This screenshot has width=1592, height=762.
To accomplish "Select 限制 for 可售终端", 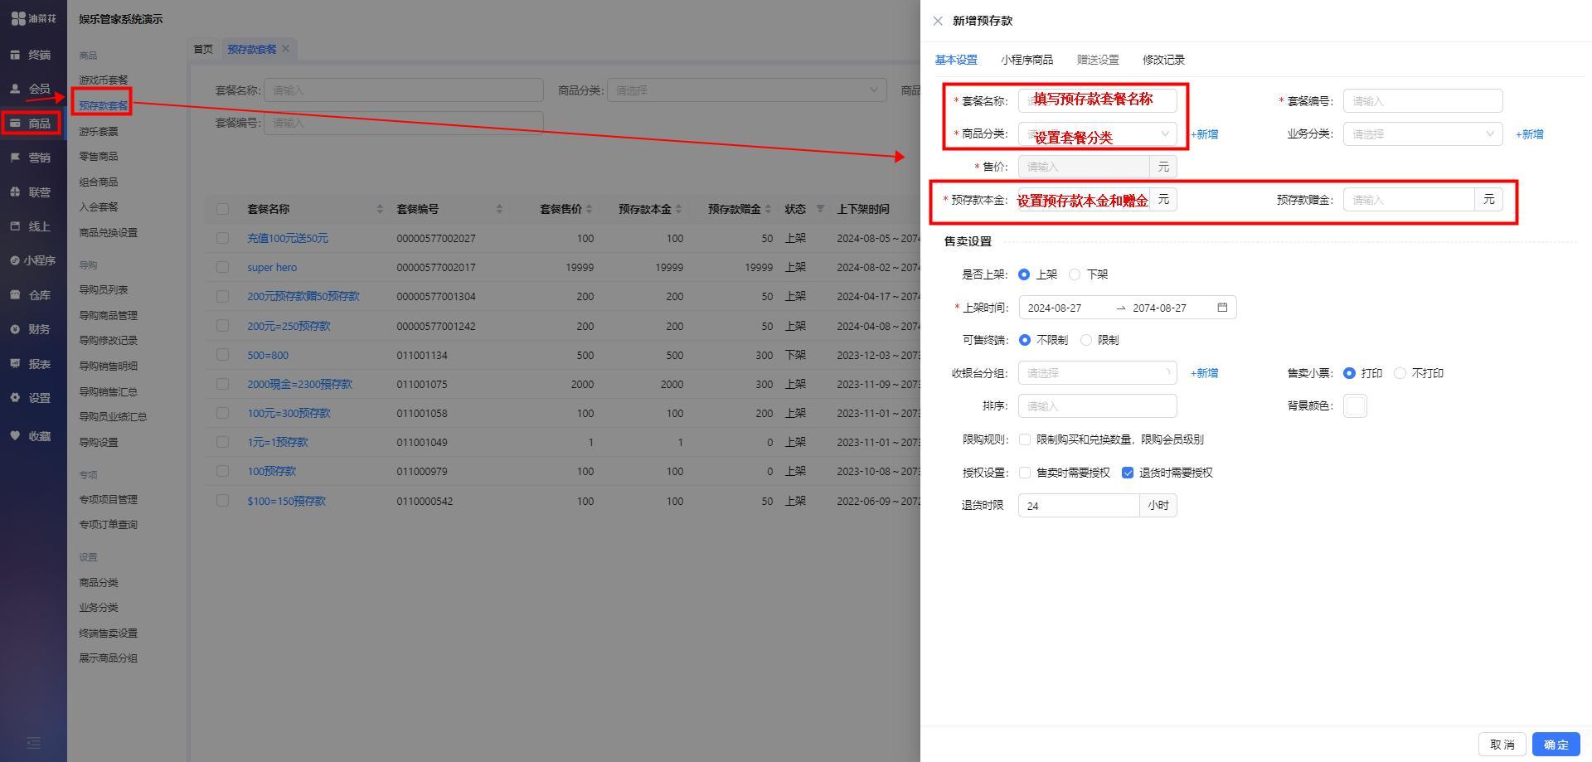I will point(1086,340).
